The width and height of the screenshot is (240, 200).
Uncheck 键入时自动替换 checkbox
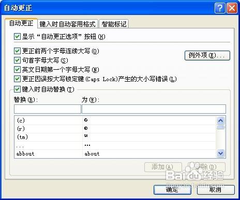(17, 89)
